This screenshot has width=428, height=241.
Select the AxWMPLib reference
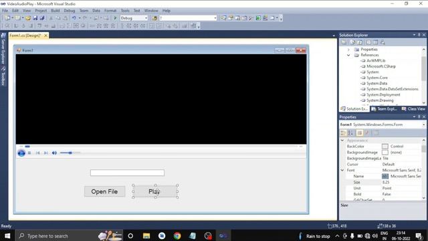tap(376, 61)
